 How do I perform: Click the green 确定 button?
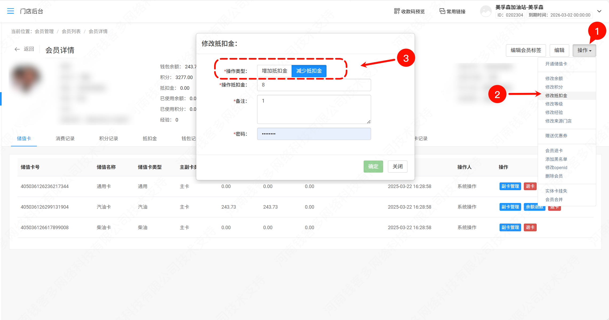tap(373, 167)
